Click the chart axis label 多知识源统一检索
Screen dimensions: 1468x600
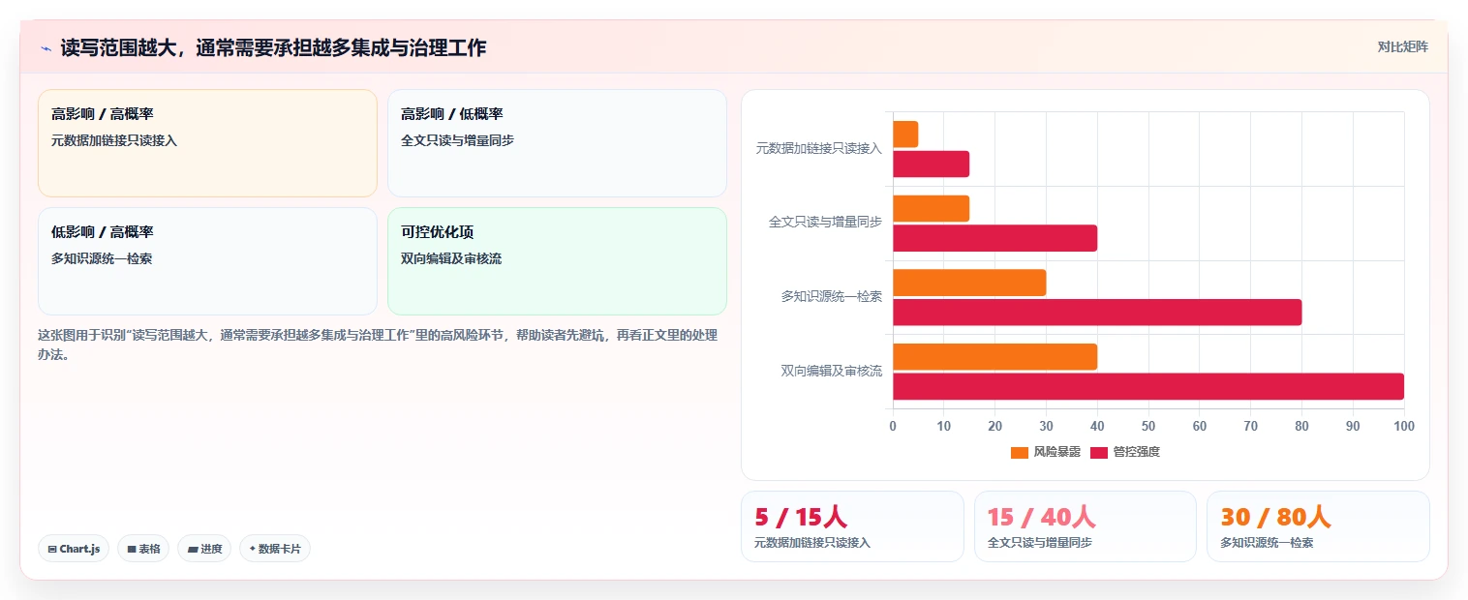coord(832,296)
